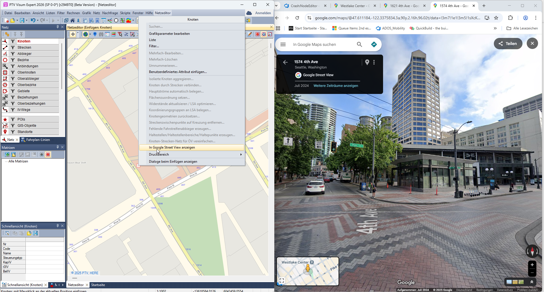Click the create new matrix icon

7,154
